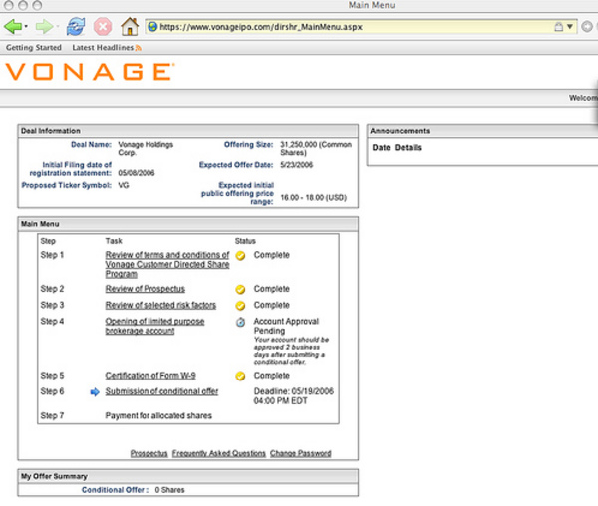This screenshot has width=598, height=506.
Task: Click Step 4 pending clock icon
Action: click(240, 323)
